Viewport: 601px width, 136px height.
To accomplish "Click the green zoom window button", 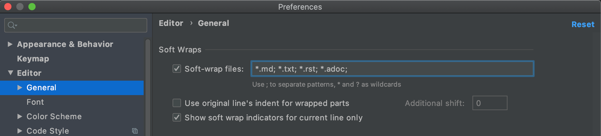I will pos(32,7).
